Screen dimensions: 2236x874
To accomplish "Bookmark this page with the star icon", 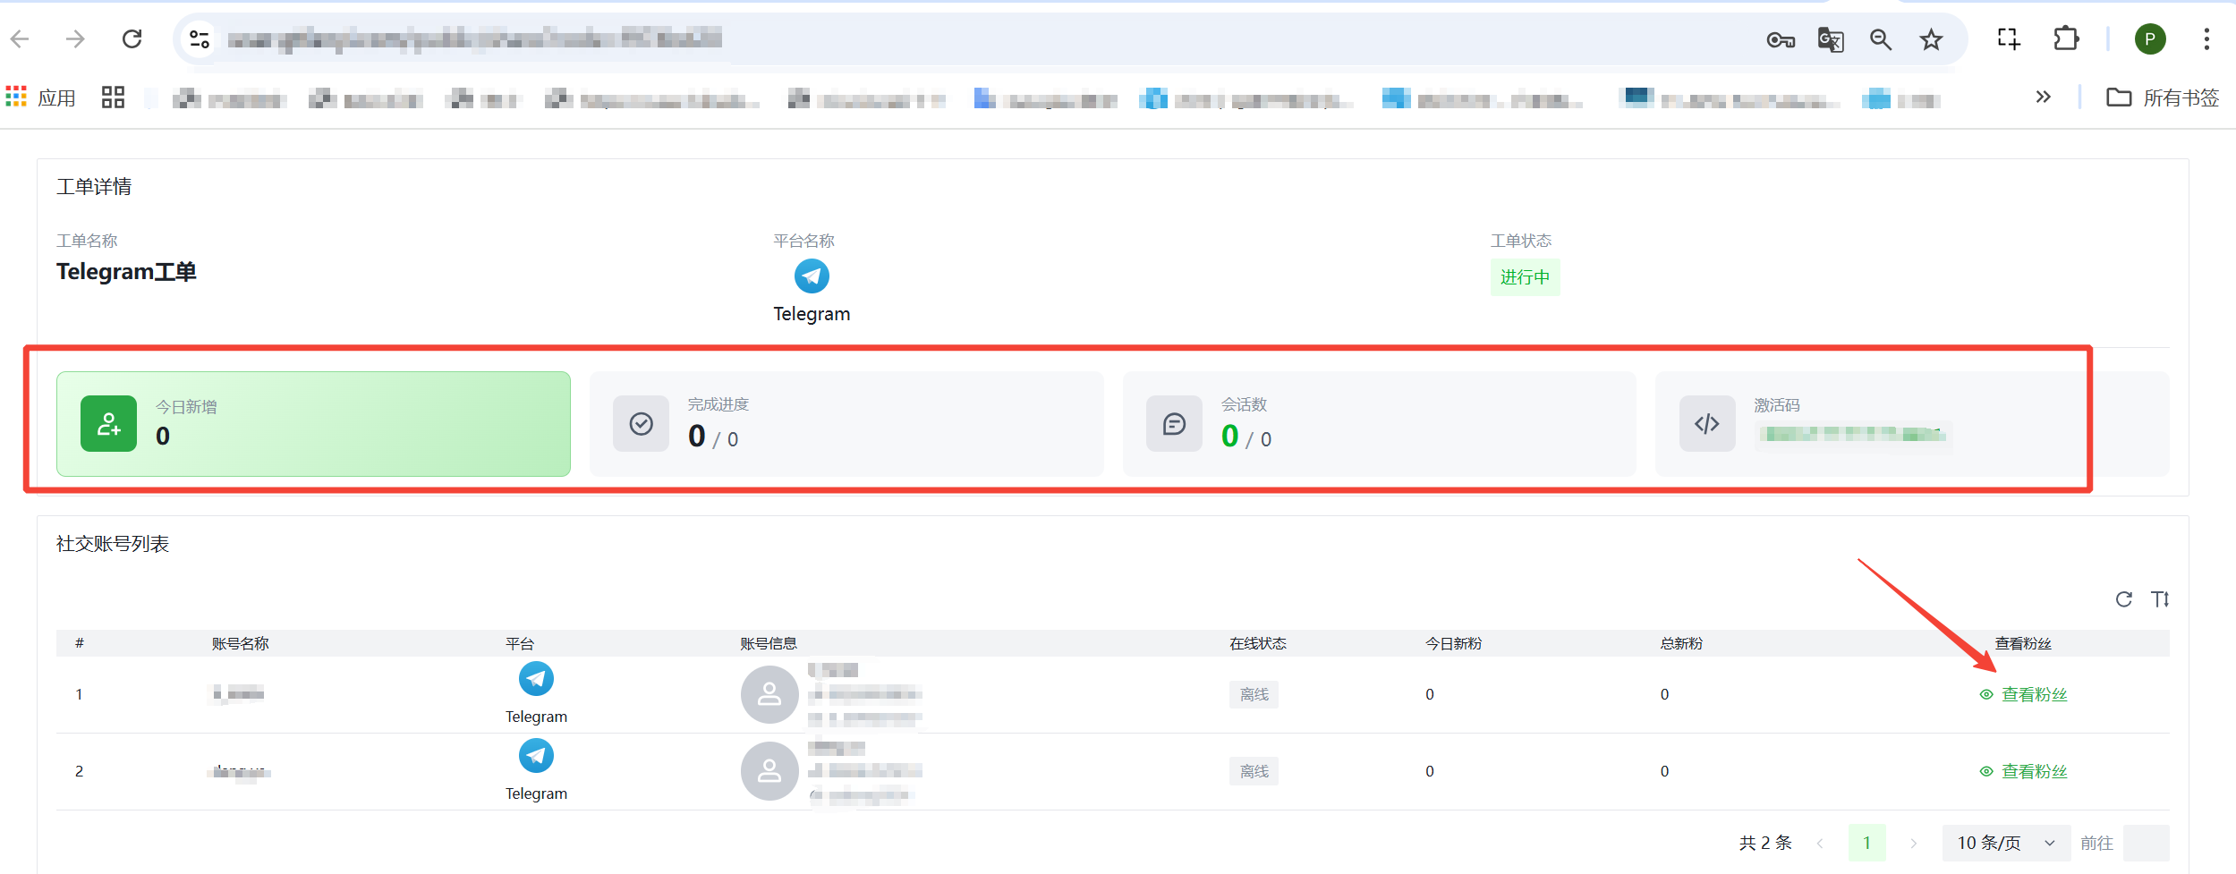I will coord(1931,39).
